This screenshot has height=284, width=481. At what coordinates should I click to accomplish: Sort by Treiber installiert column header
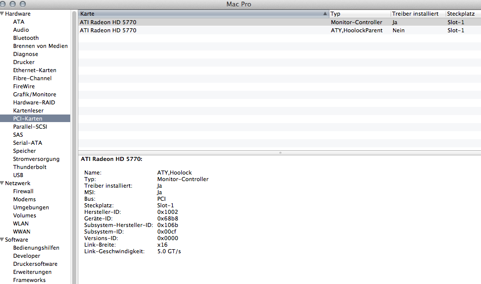tap(418, 14)
